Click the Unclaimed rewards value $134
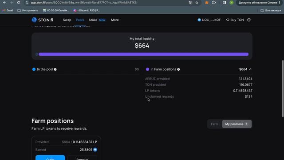The image size is (284, 160). point(248,96)
